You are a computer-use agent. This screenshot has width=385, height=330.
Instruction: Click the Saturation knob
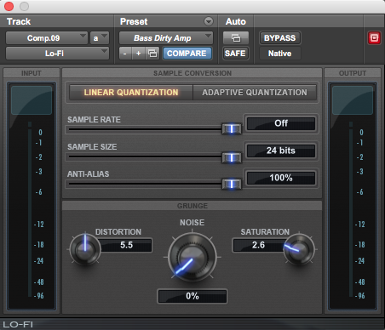pos(299,249)
